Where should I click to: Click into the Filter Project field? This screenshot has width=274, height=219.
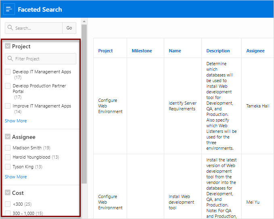(x=44, y=59)
